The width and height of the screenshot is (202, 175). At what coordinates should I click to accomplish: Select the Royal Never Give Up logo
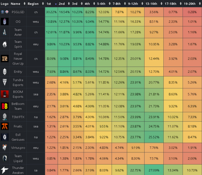(4, 58)
